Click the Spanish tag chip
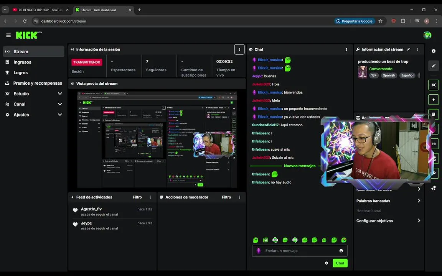 [389, 75]
